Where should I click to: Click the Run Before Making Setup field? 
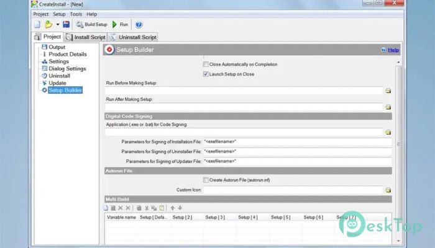244,91
